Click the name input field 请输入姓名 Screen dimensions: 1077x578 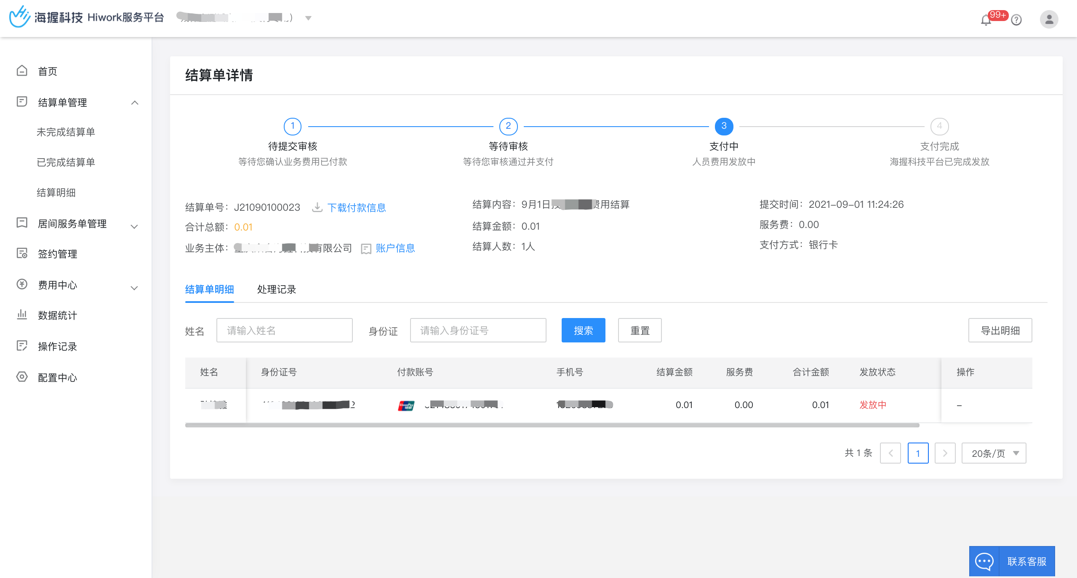(284, 330)
